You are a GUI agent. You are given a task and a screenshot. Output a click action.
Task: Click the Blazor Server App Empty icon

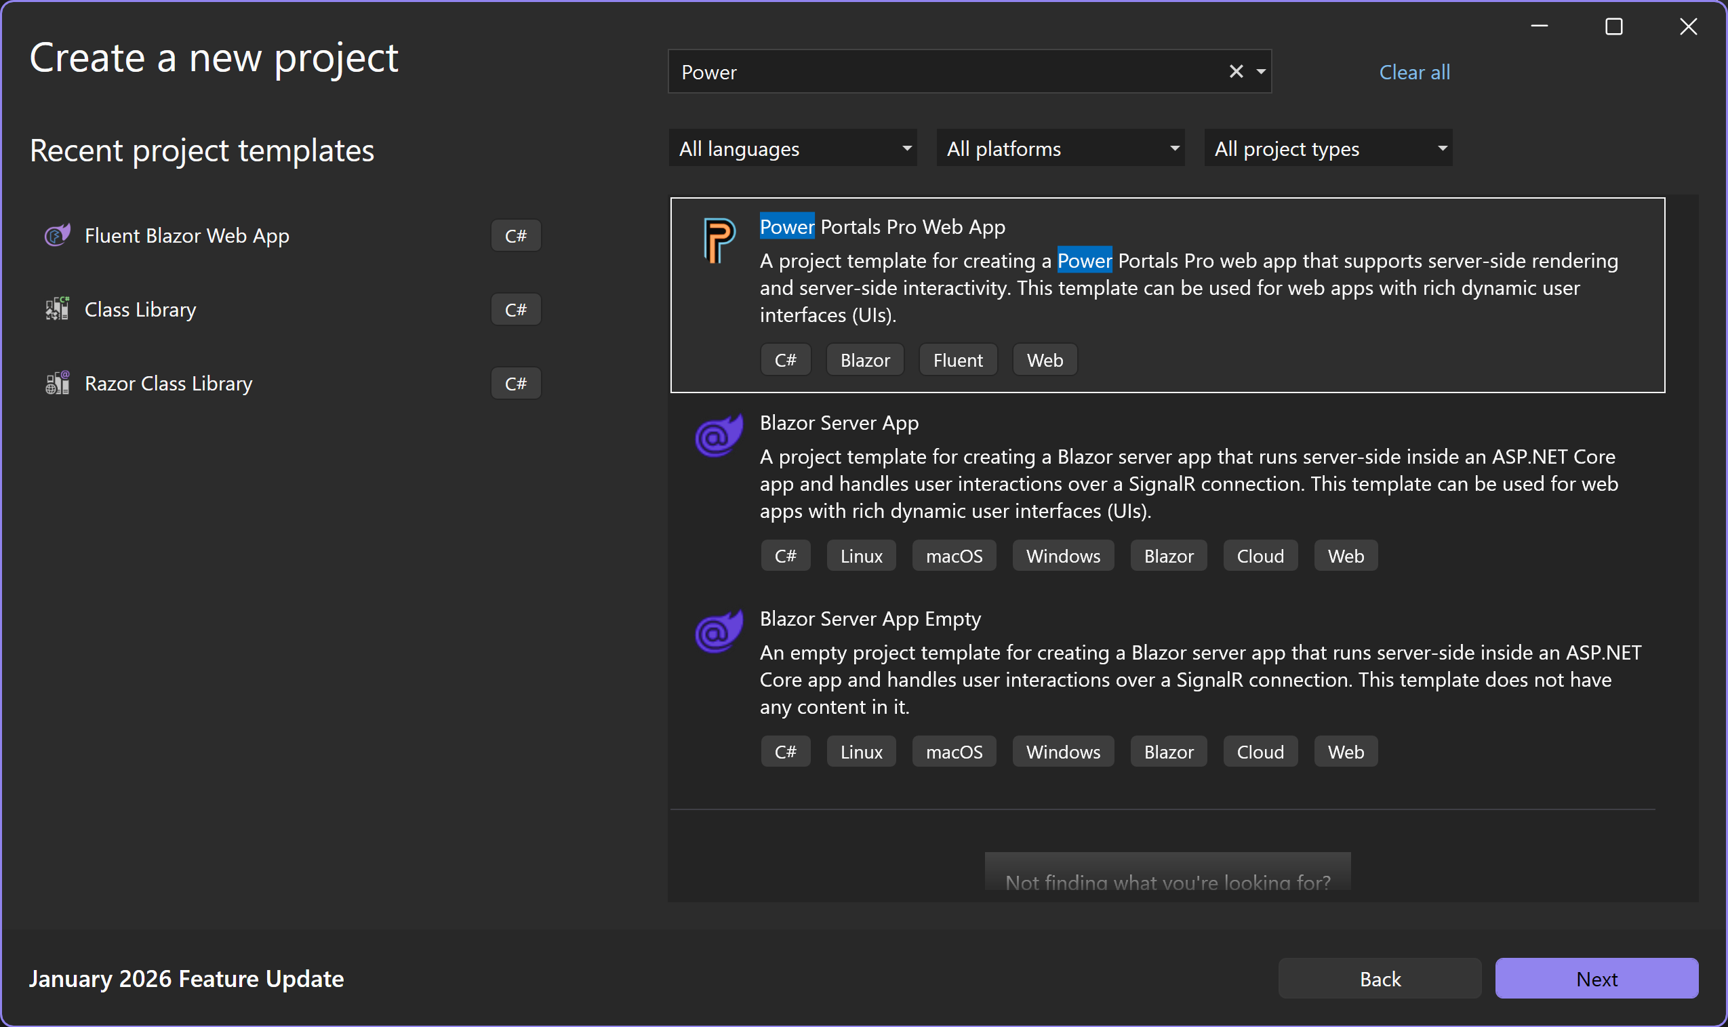(x=719, y=632)
